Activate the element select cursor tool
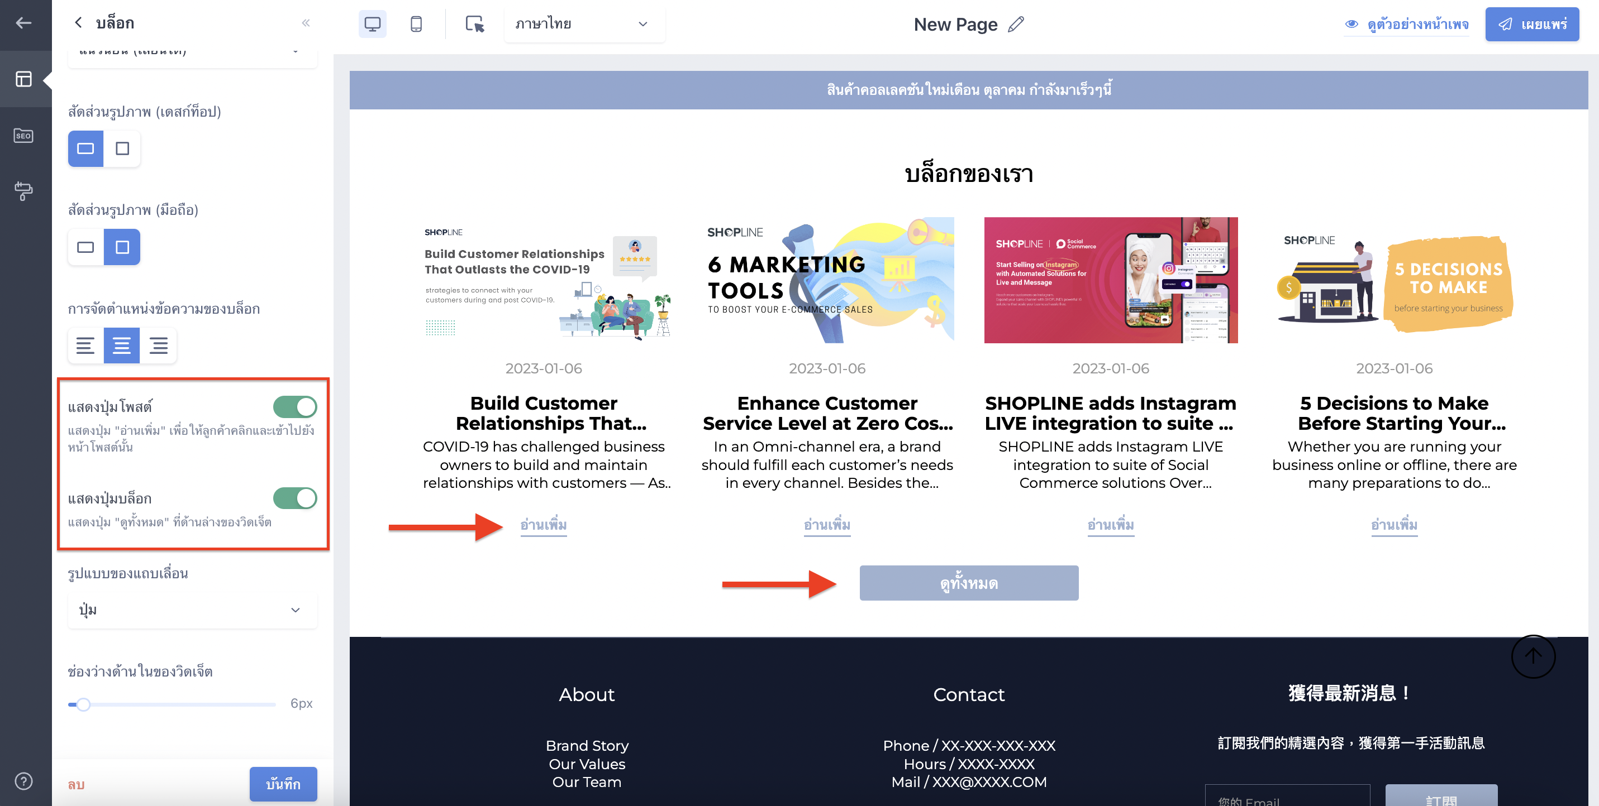This screenshot has height=806, width=1599. [475, 23]
